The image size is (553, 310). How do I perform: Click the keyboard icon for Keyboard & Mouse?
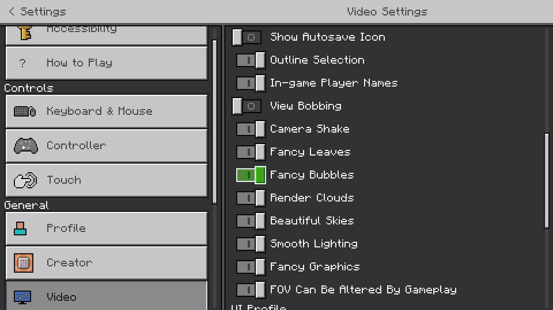24,111
